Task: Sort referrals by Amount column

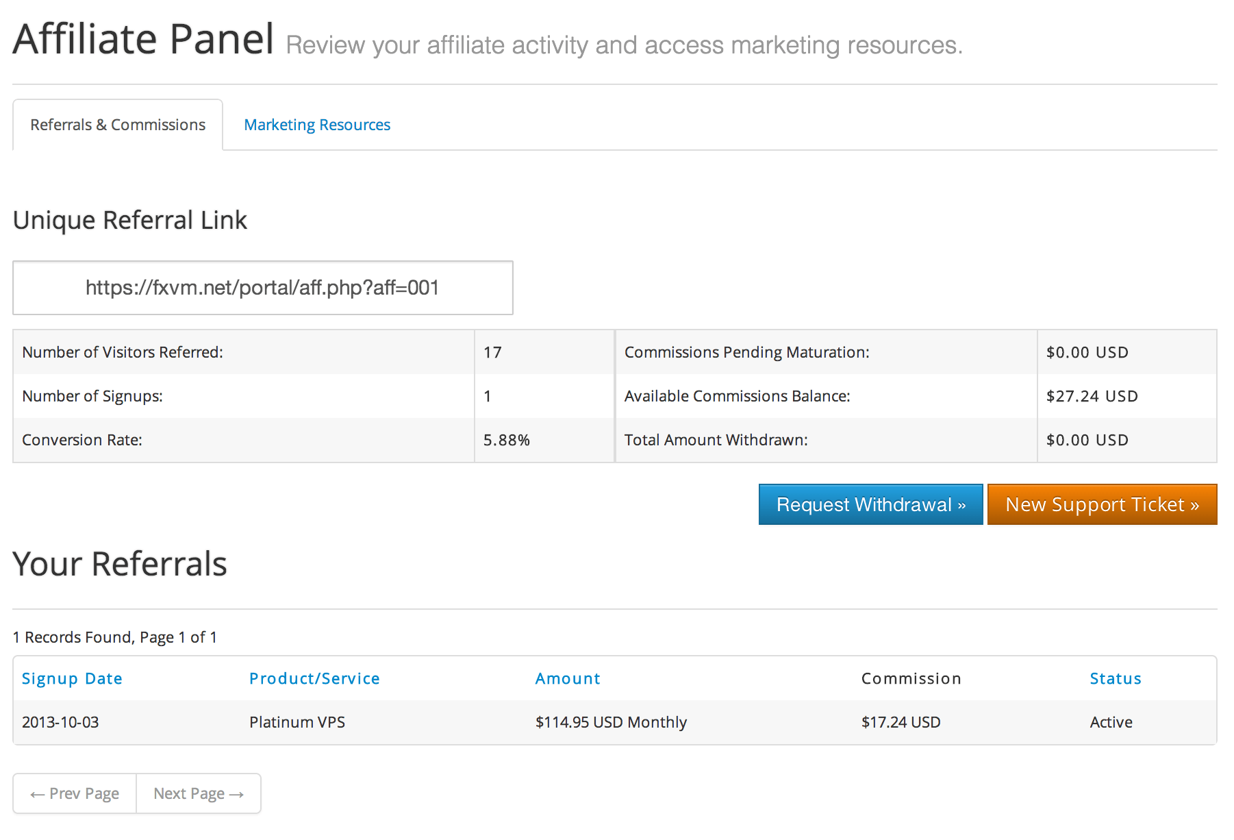Action: pyautogui.click(x=568, y=678)
